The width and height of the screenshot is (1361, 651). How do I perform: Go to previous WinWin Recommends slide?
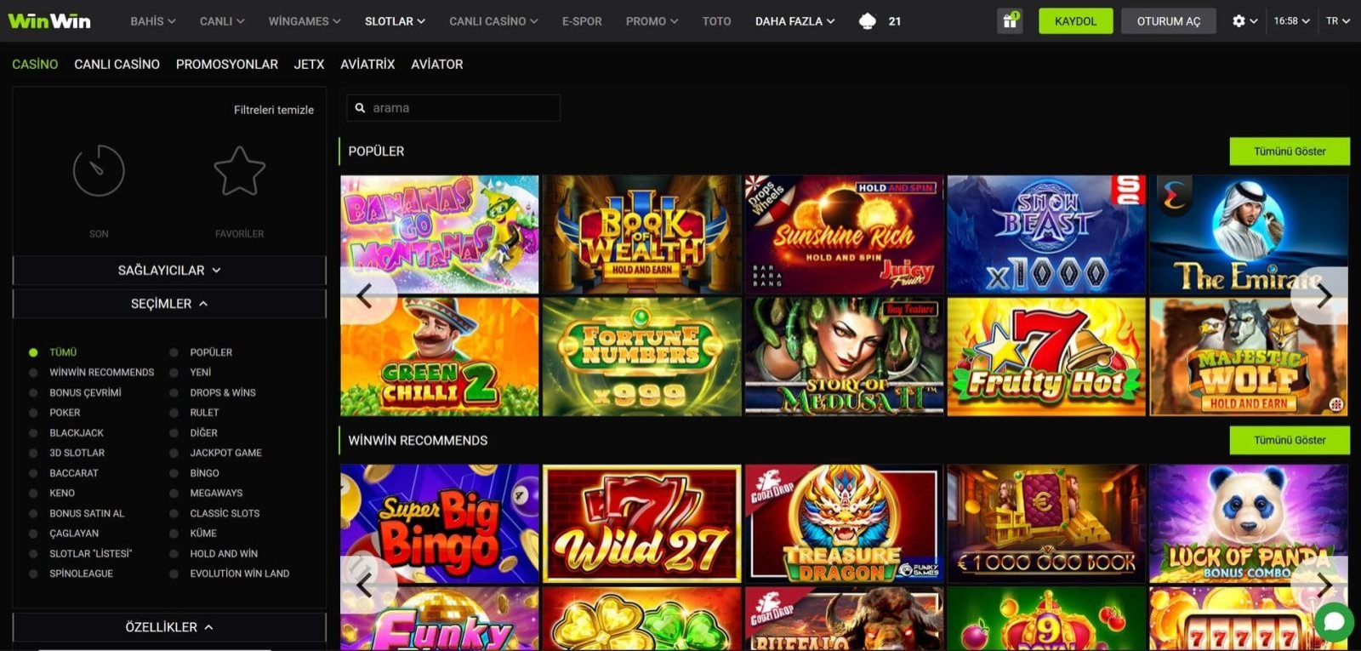point(366,585)
